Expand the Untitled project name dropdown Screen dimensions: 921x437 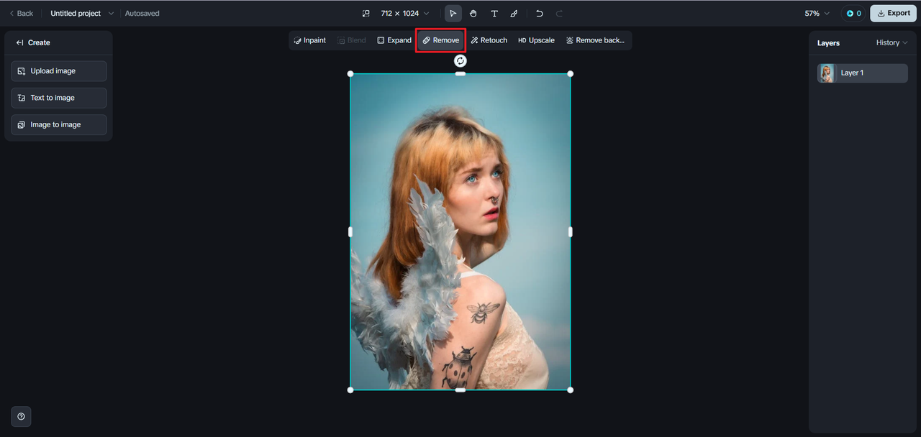click(82, 14)
